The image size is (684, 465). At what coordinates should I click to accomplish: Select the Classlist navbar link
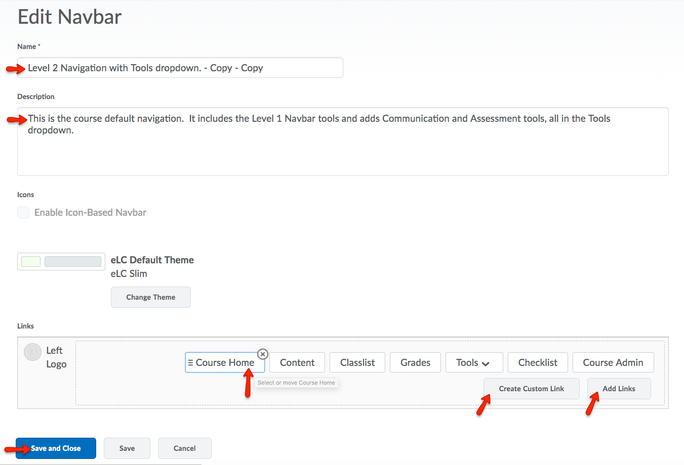[x=357, y=363]
